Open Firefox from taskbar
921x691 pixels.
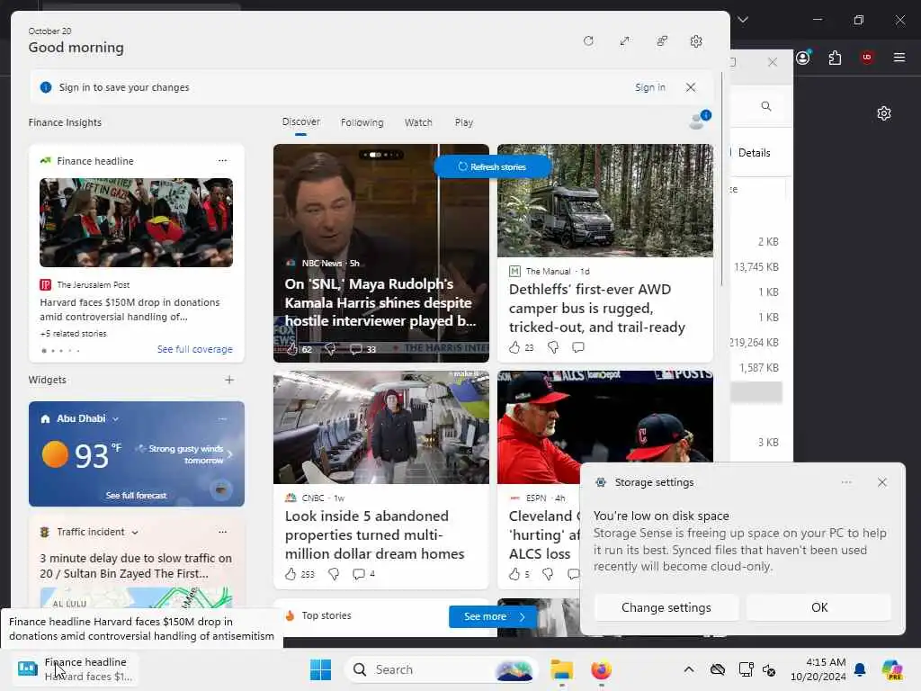[601, 669]
